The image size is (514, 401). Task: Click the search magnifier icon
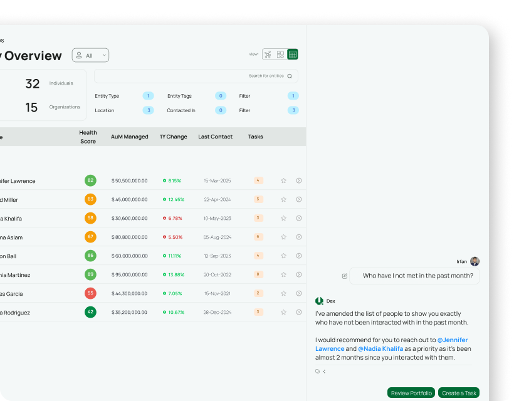tap(290, 76)
